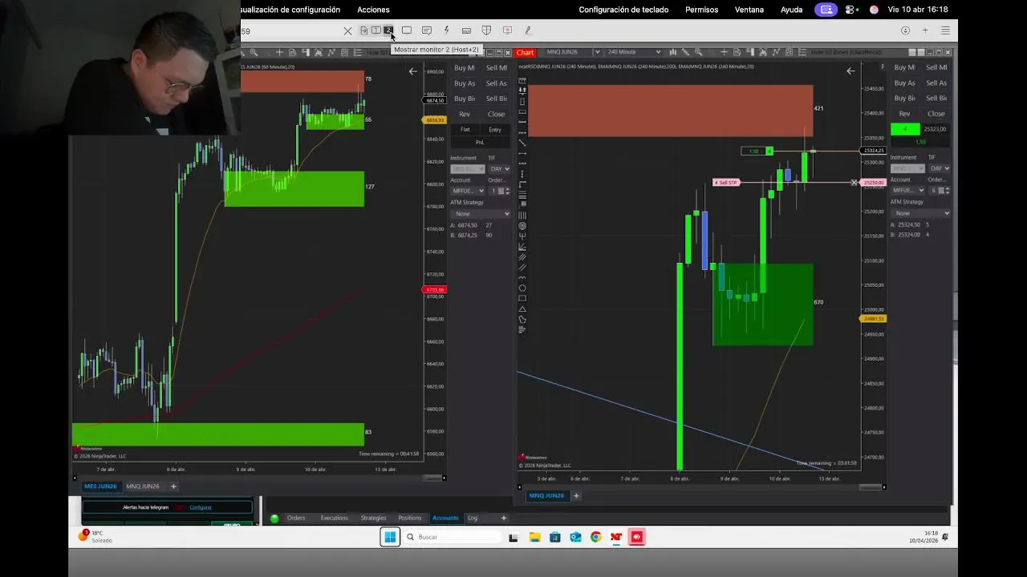
Task: Open Executions tab
Action: 335,518
